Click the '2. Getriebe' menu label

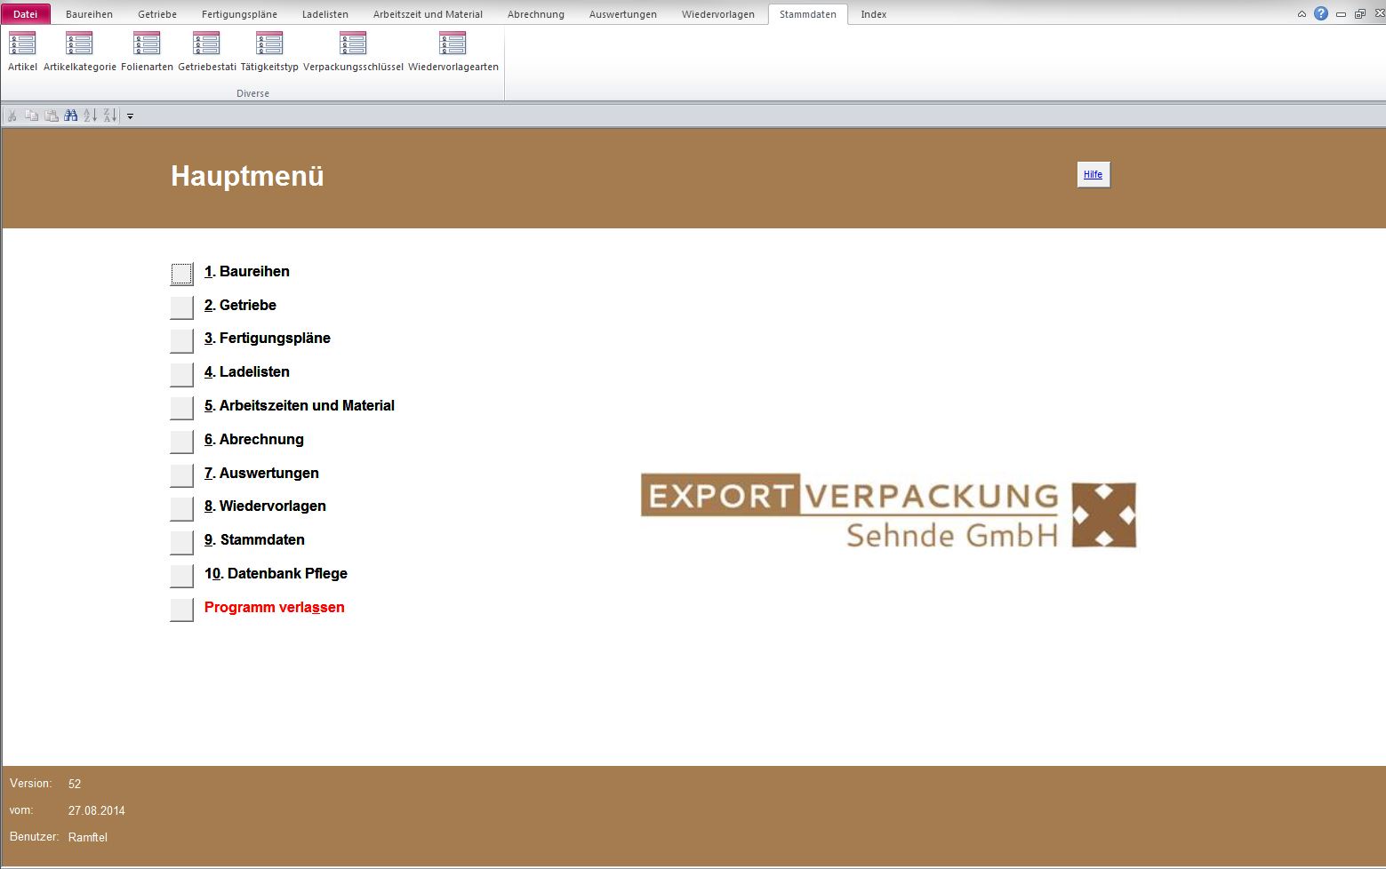[240, 305]
